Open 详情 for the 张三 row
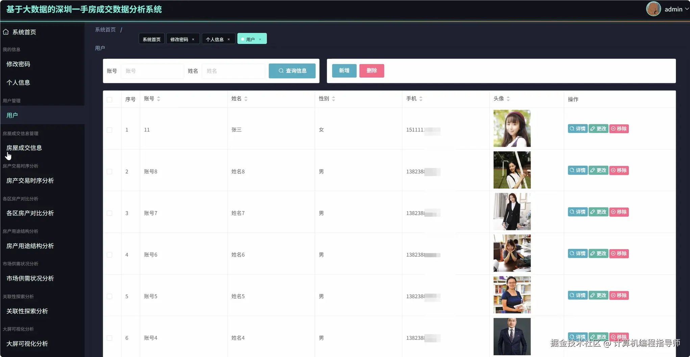 click(x=577, y=129)
